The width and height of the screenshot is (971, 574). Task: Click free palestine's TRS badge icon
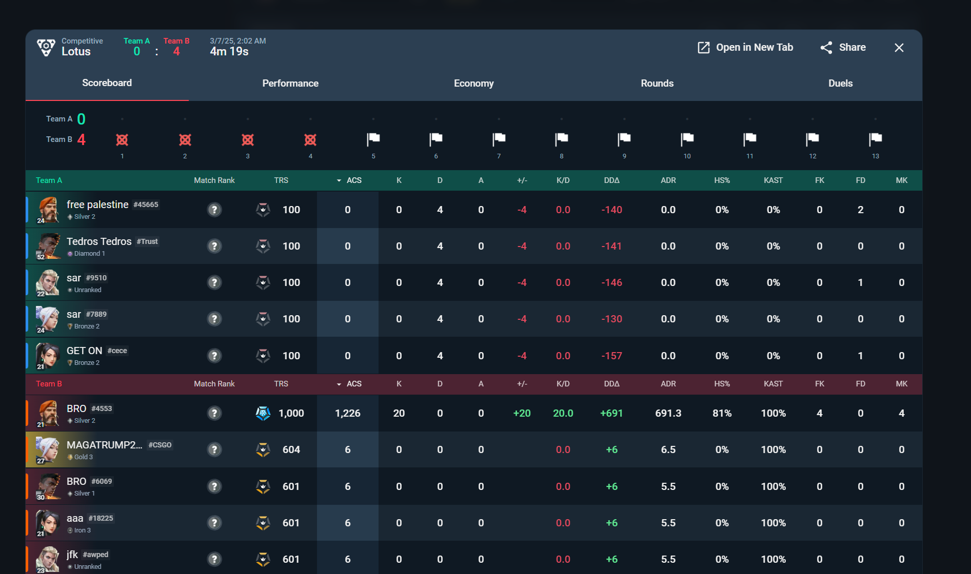click(x=263, y=210)
